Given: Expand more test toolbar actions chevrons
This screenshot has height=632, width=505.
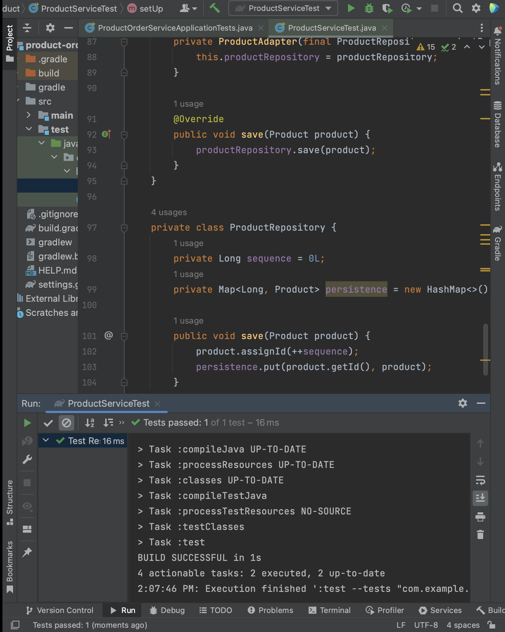Looking at the screenshot, I should click(122, 423).
